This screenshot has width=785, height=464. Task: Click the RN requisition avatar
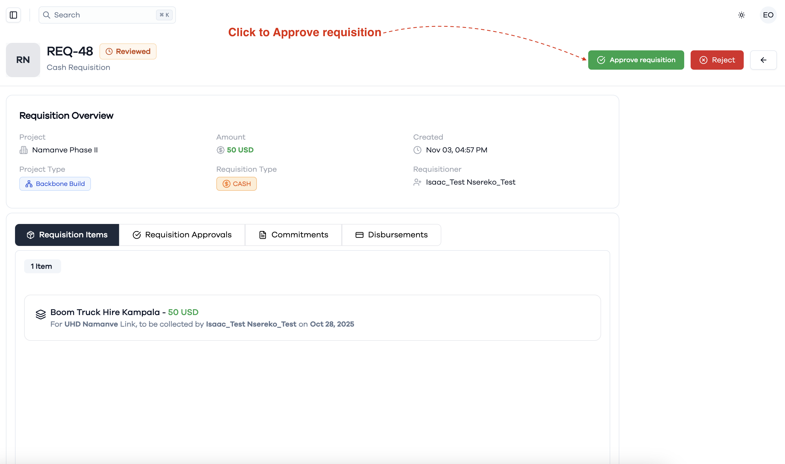tap(23, 60)
